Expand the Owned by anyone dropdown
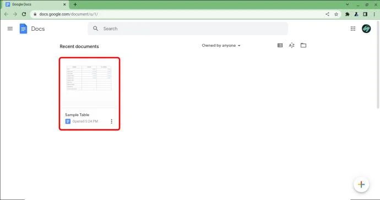 pyautogui.click(x=221, y=46)
